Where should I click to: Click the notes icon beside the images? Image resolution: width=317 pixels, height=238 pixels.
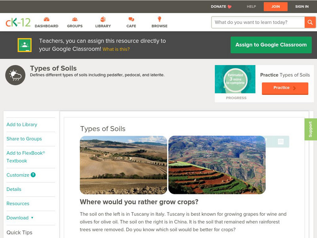pyautogui.click(x=281, y=142)
